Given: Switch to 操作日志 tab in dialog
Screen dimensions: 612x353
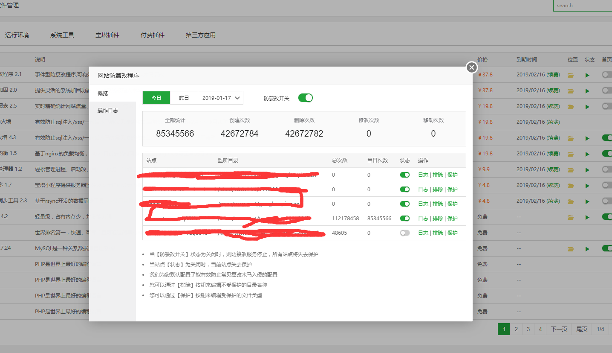Looking at the screenshot, I should (113, 110).
